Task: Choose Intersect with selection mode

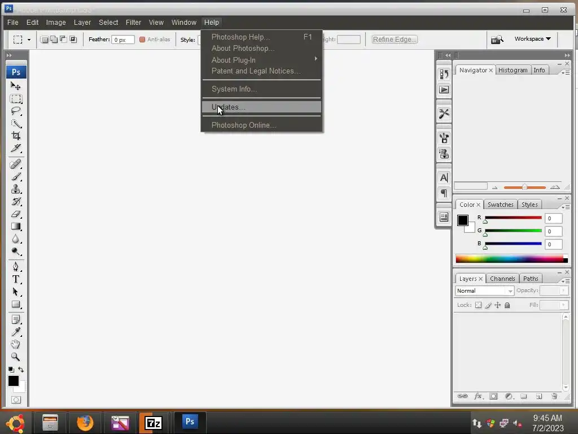Action: click(x=73, y=40)
